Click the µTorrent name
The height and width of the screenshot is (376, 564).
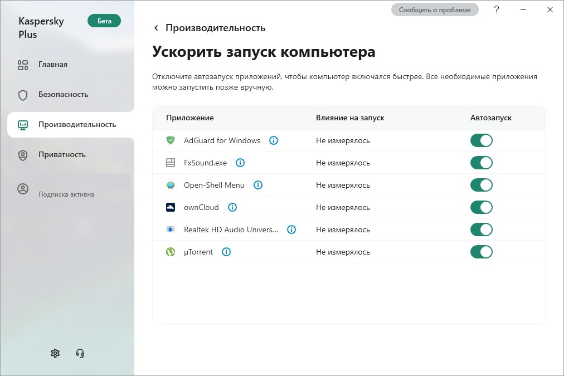point(198,252)
